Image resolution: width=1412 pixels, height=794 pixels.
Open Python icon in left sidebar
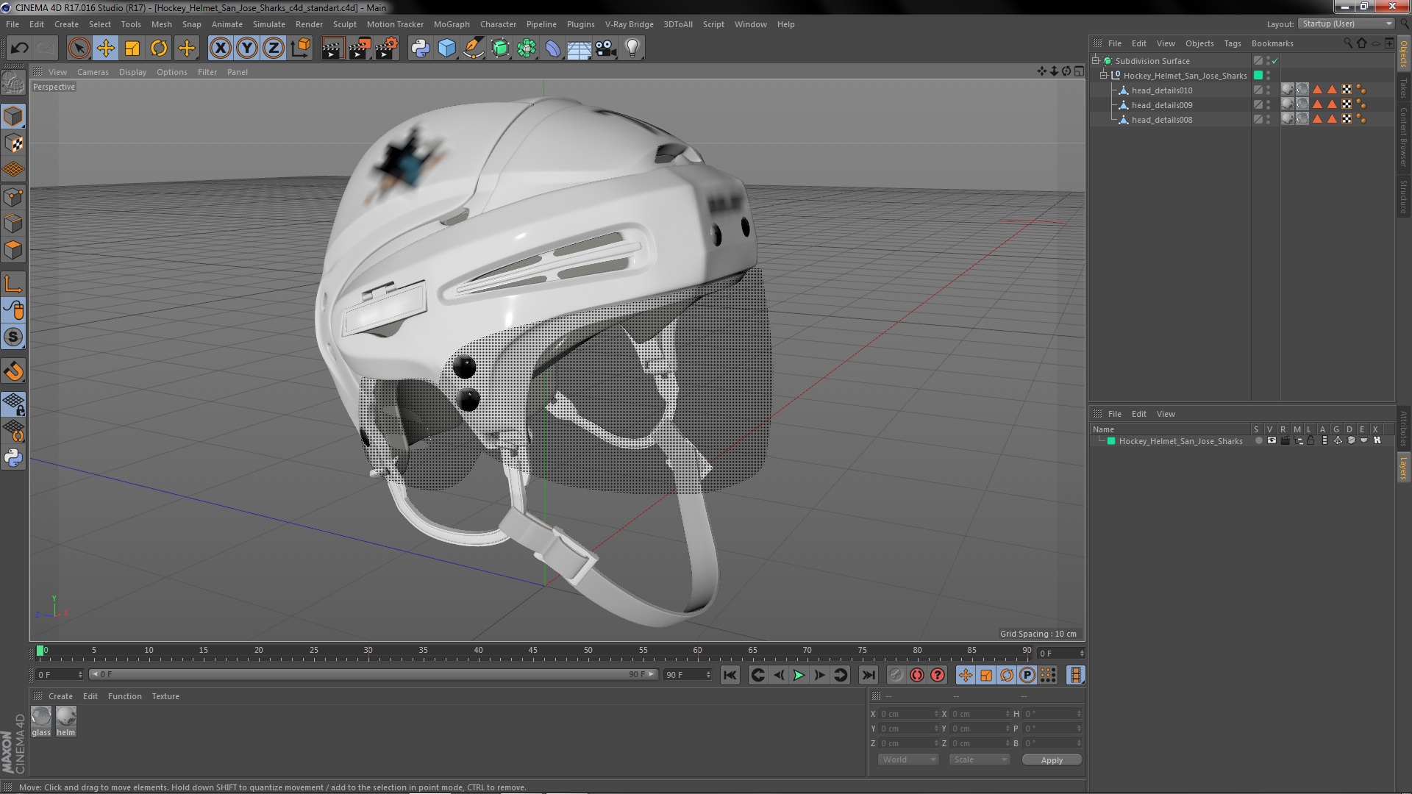tap(13, 458)
